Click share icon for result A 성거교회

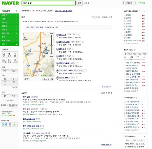point(79,35)
